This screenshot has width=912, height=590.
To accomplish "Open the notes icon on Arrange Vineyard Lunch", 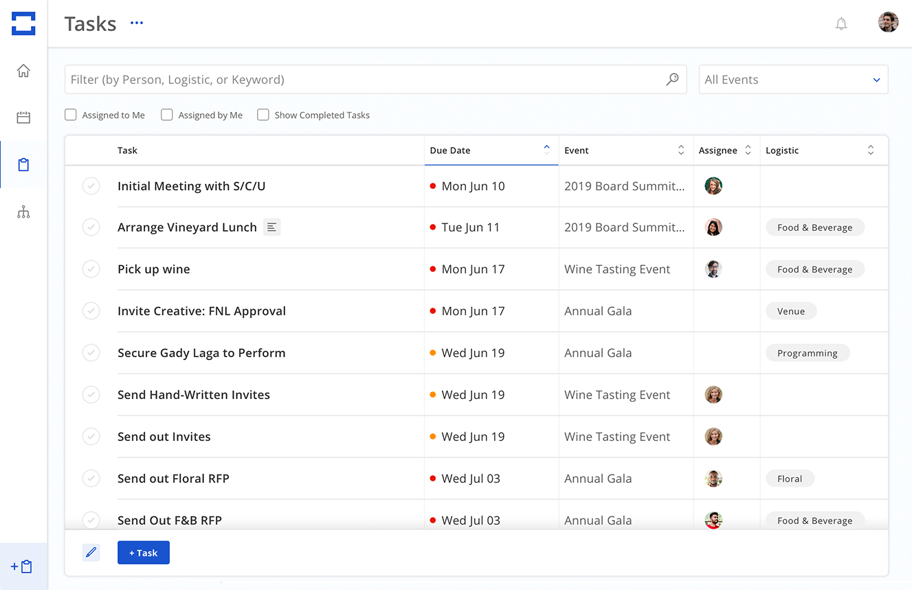I will [271, 227].
